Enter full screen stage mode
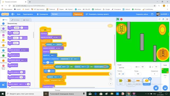The width and height of the screenshot is (170, 96). pos(167,19)
